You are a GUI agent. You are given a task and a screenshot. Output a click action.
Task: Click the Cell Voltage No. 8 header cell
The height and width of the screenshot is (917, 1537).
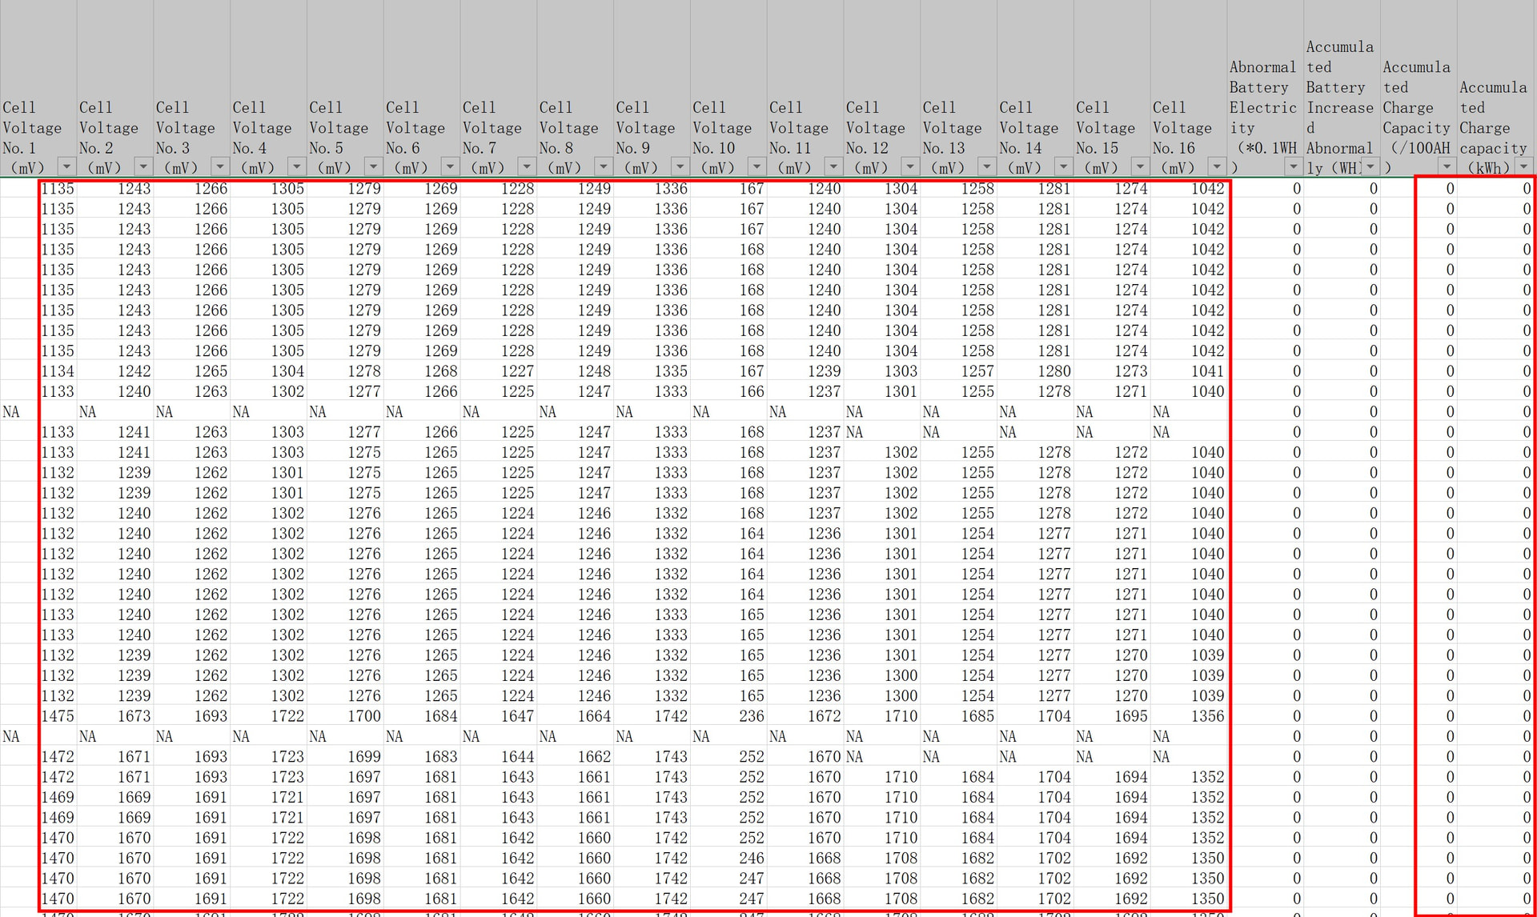point(568,128)
